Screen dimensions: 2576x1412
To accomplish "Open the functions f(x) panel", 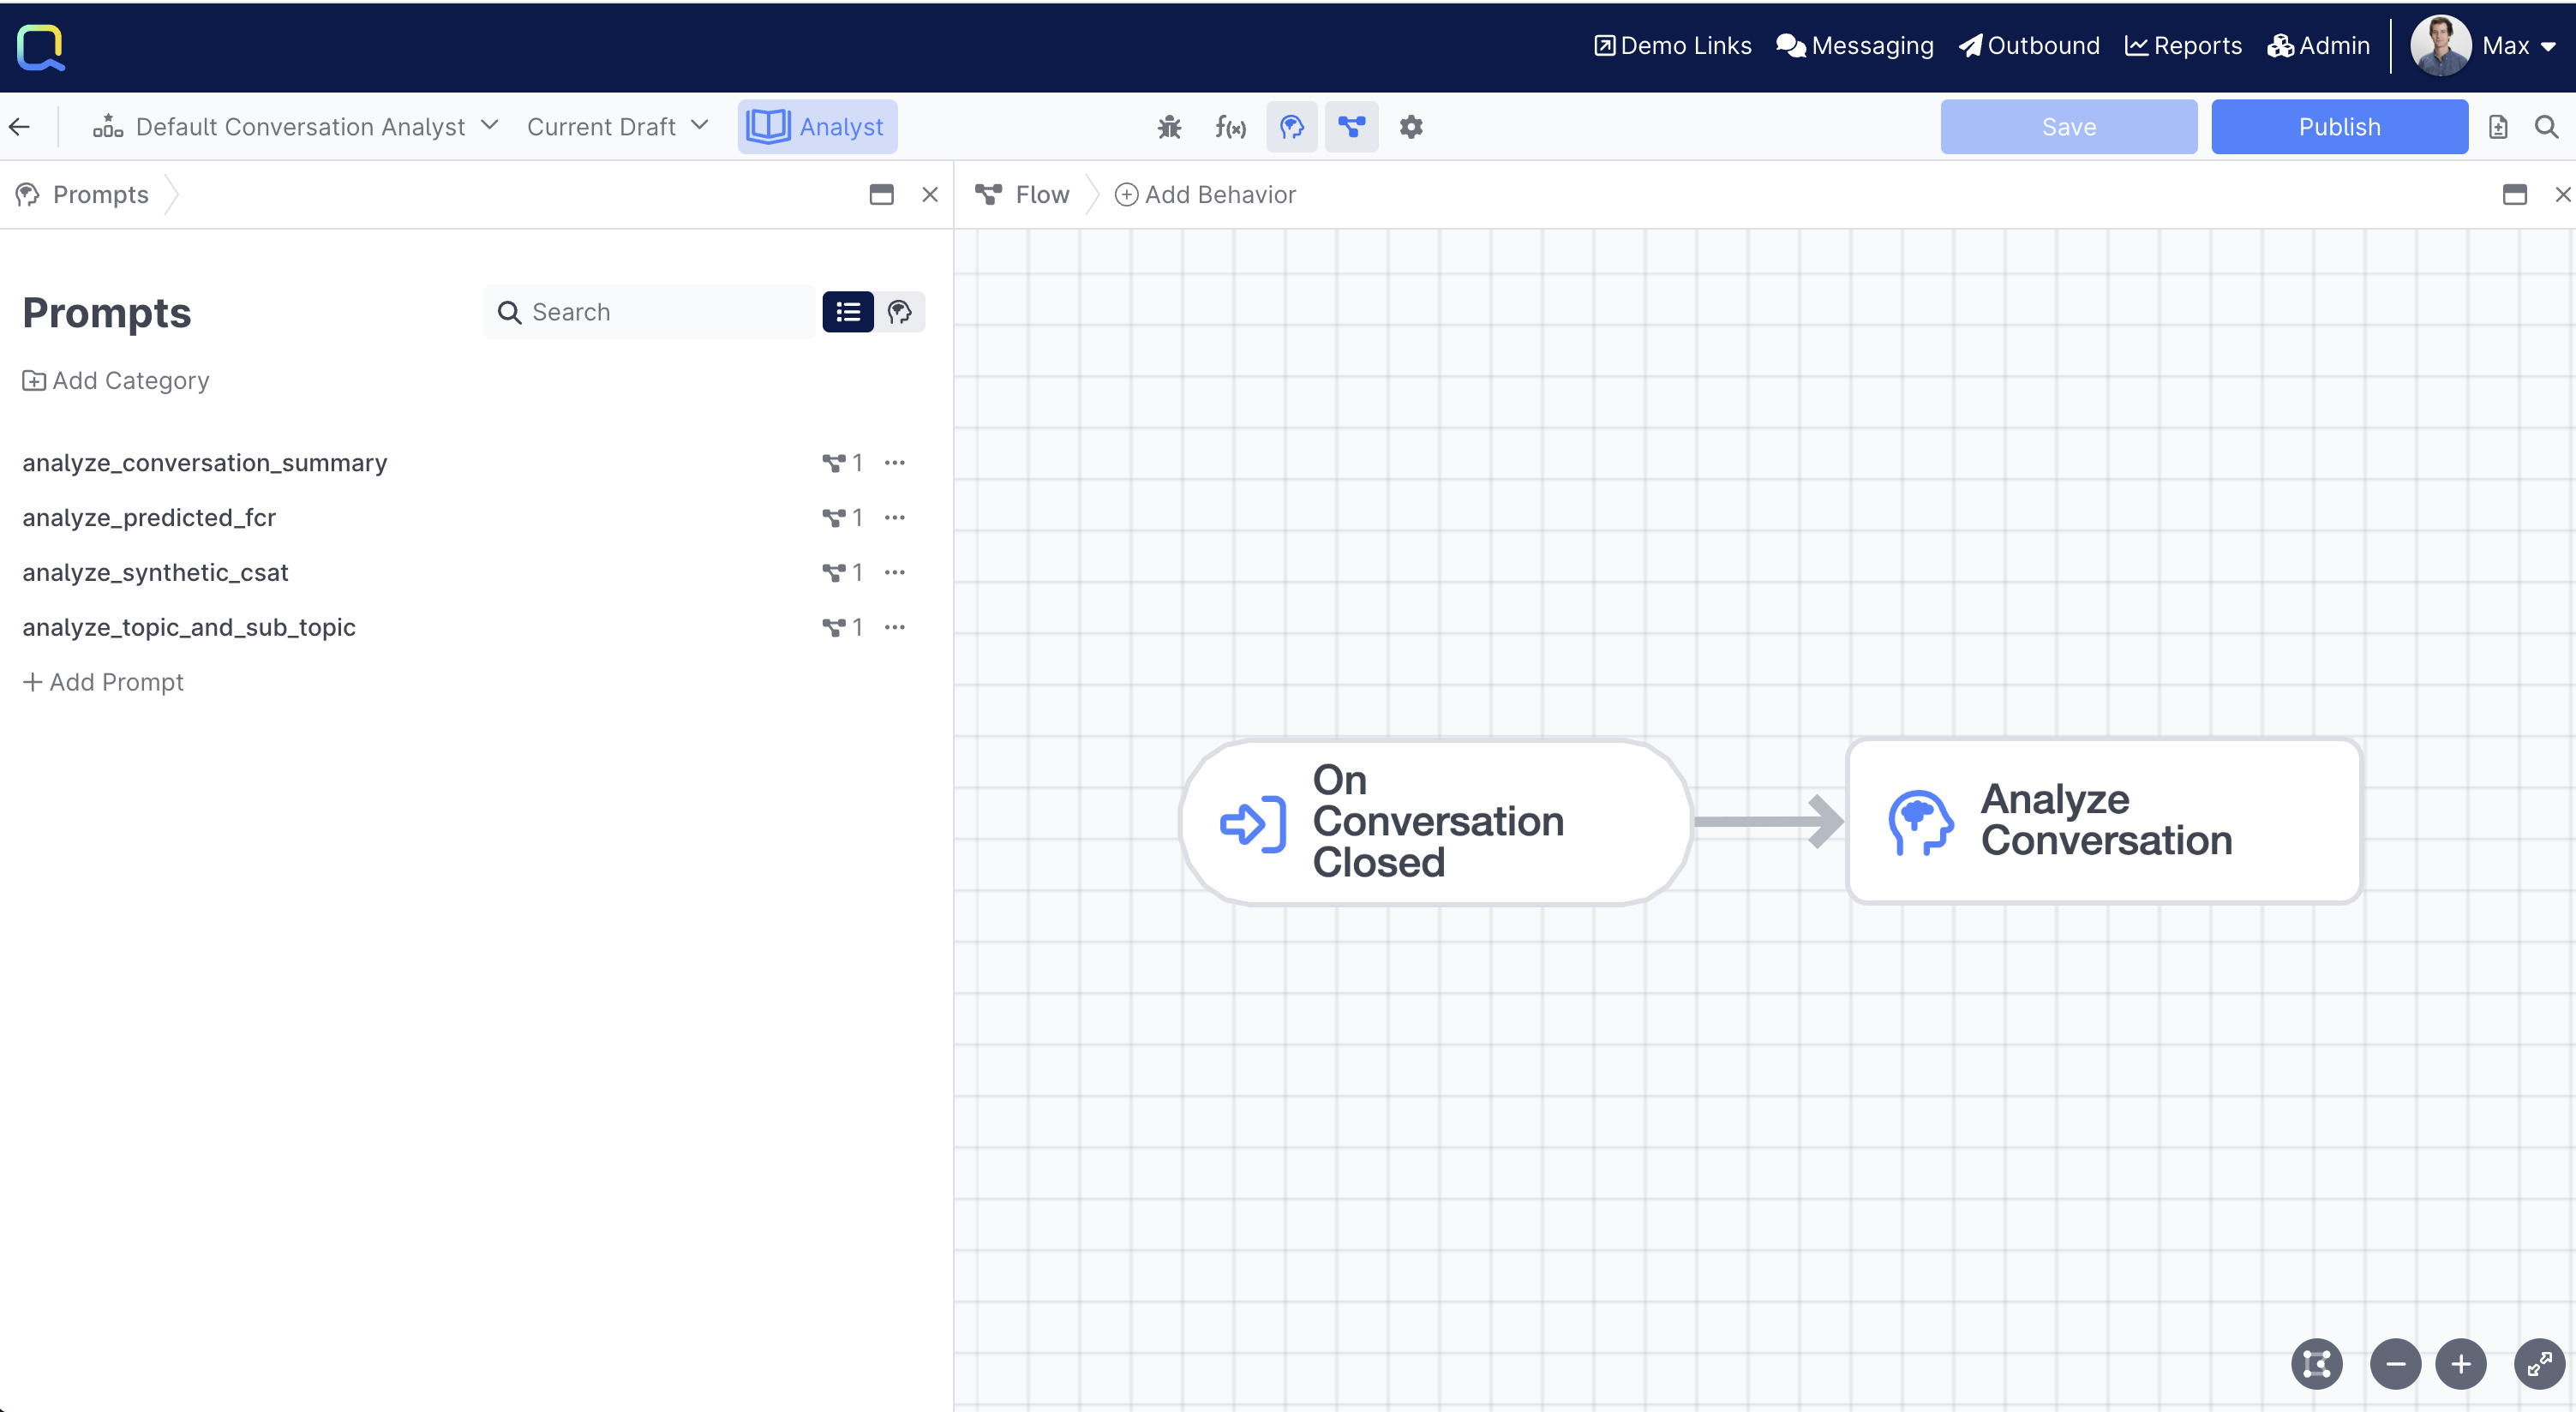I will point(1230,127).
